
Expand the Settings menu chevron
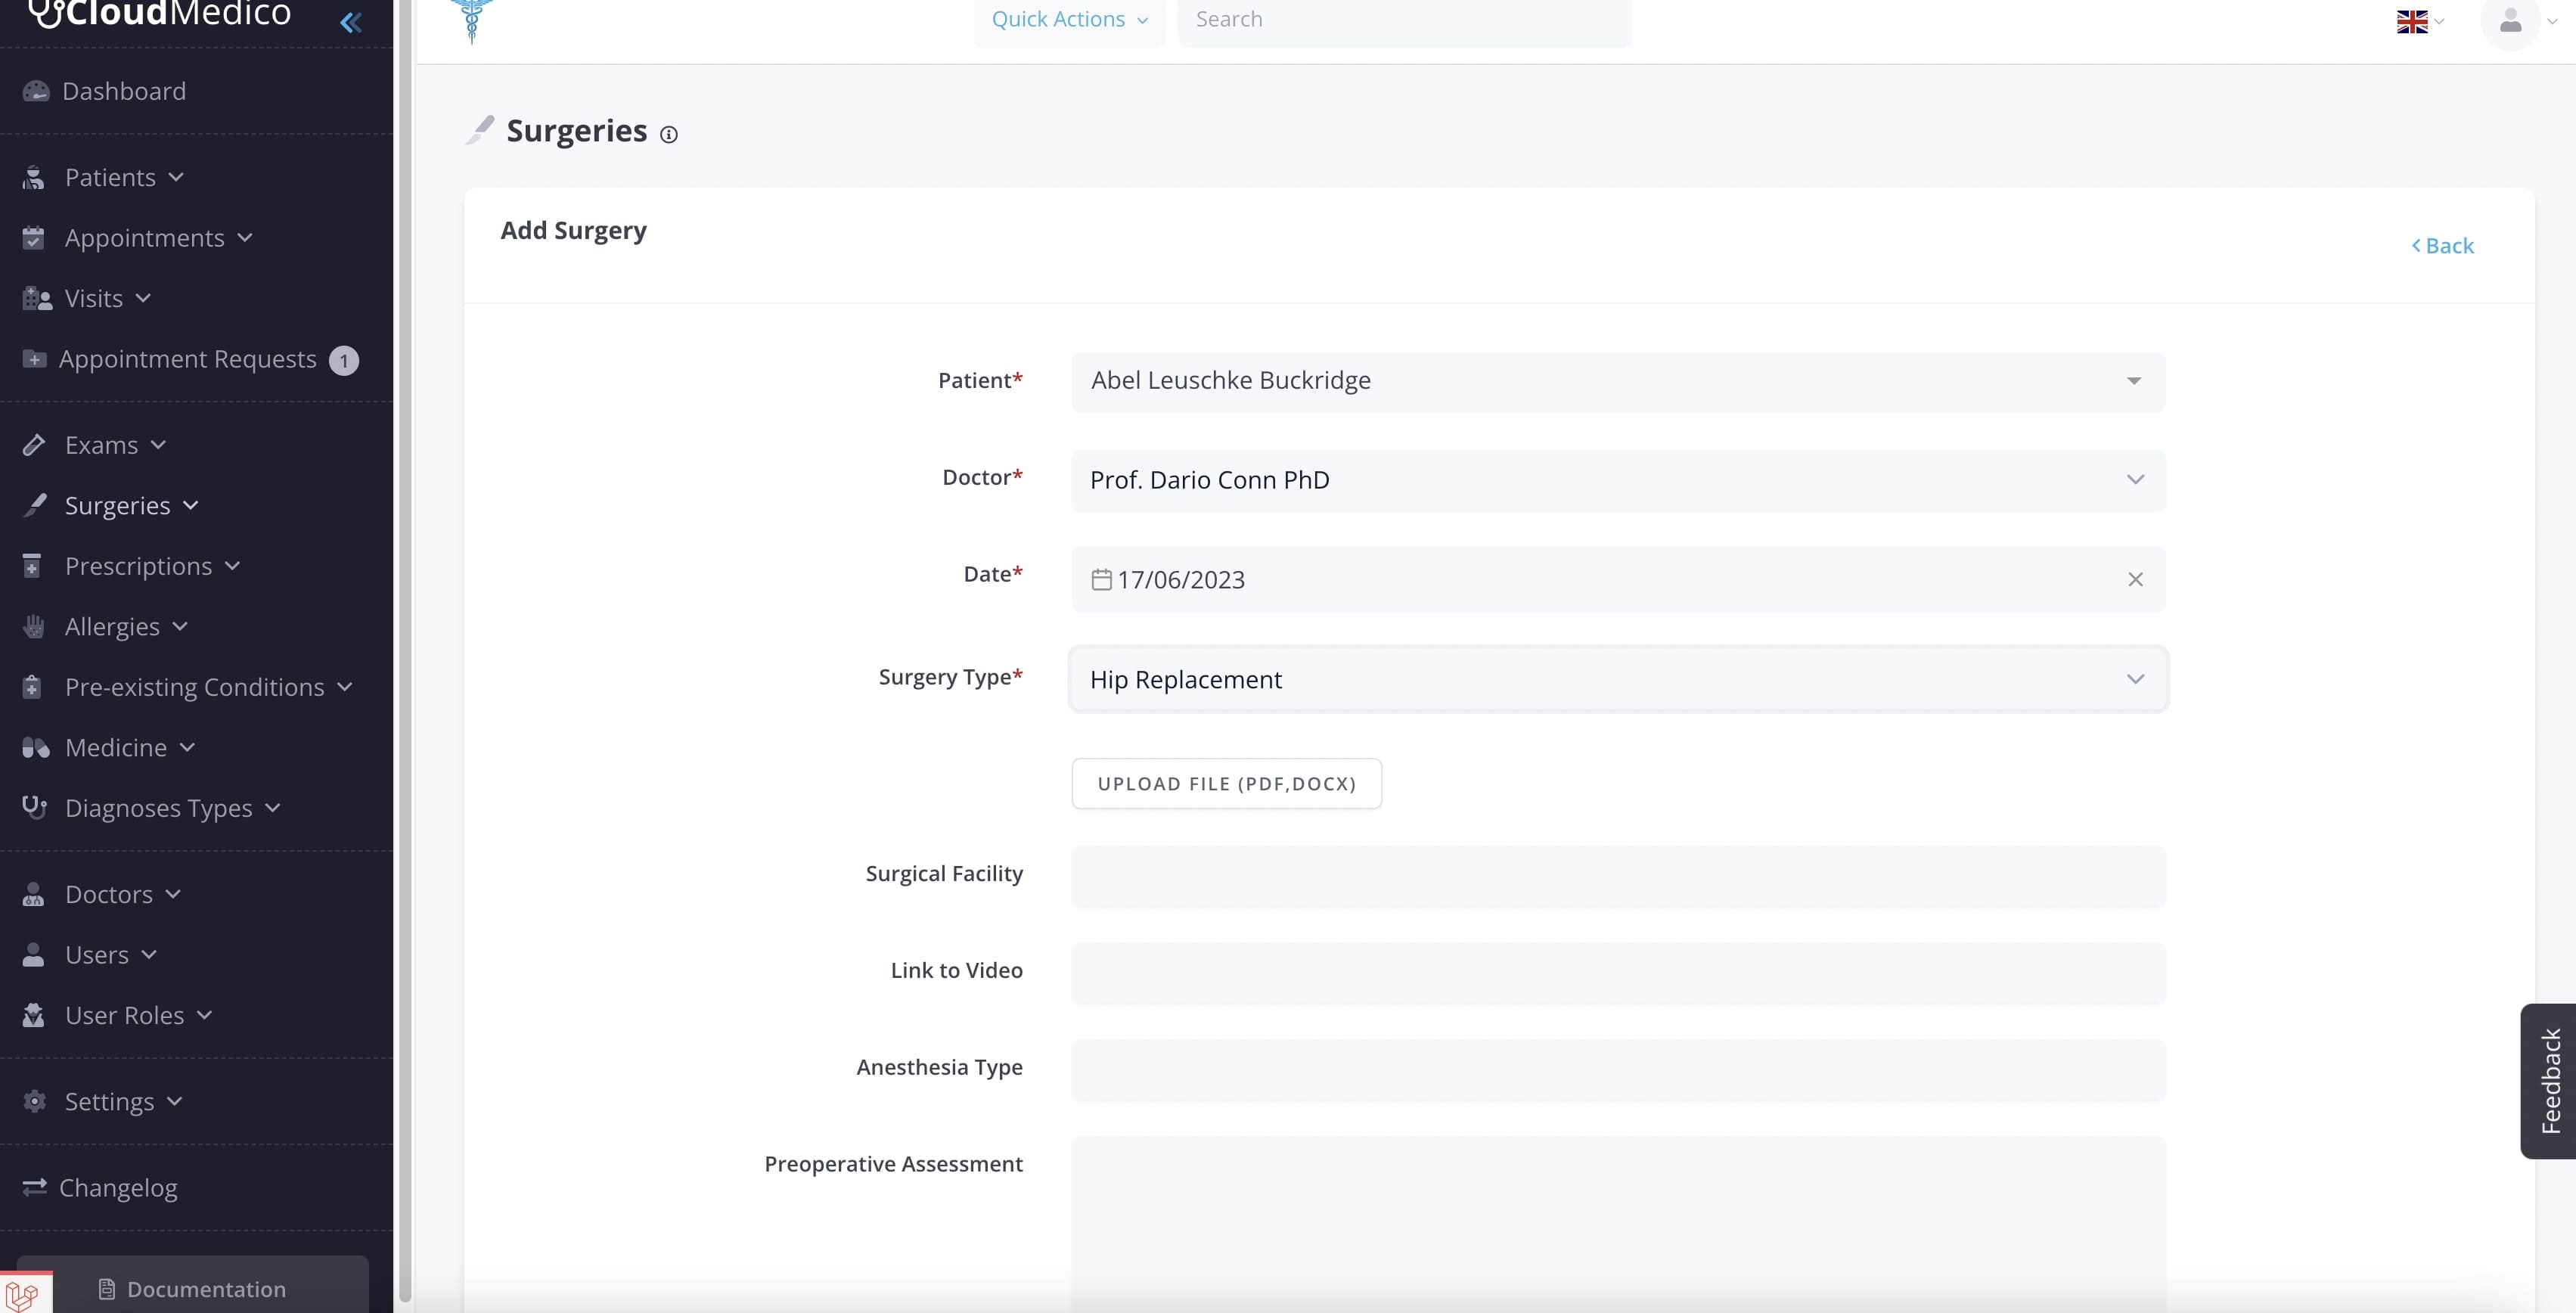click(x=174, y=1101)
